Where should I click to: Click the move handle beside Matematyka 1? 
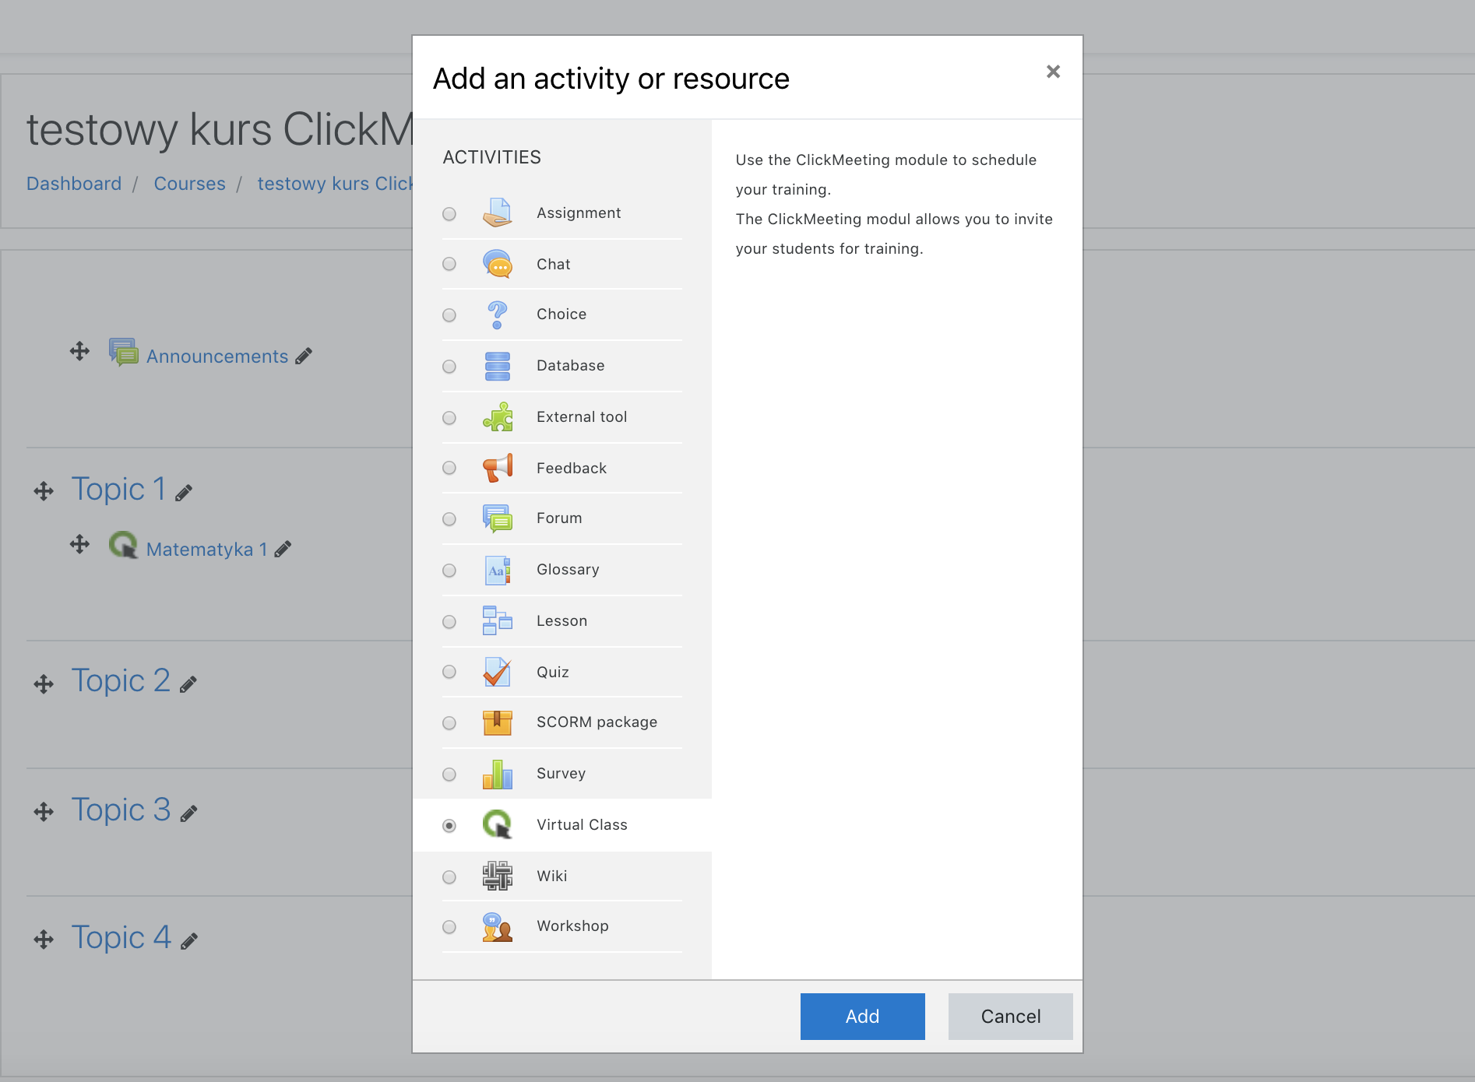tap(79, 544)
